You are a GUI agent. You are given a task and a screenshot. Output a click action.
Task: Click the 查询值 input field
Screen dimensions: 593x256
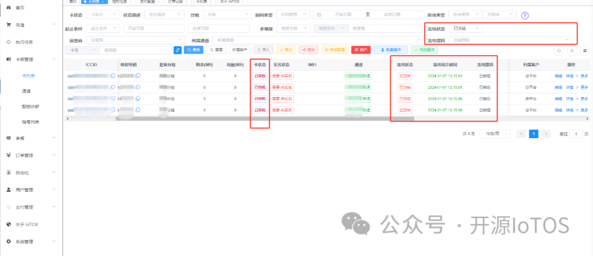pos(137,50)
